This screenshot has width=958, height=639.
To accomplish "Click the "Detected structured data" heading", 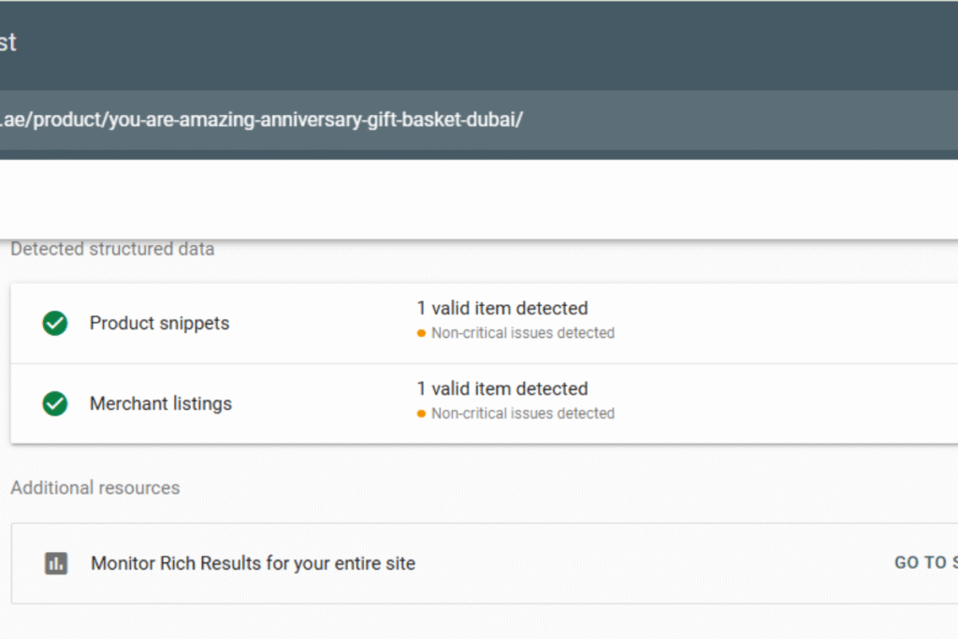I will [x=112, y=250].
